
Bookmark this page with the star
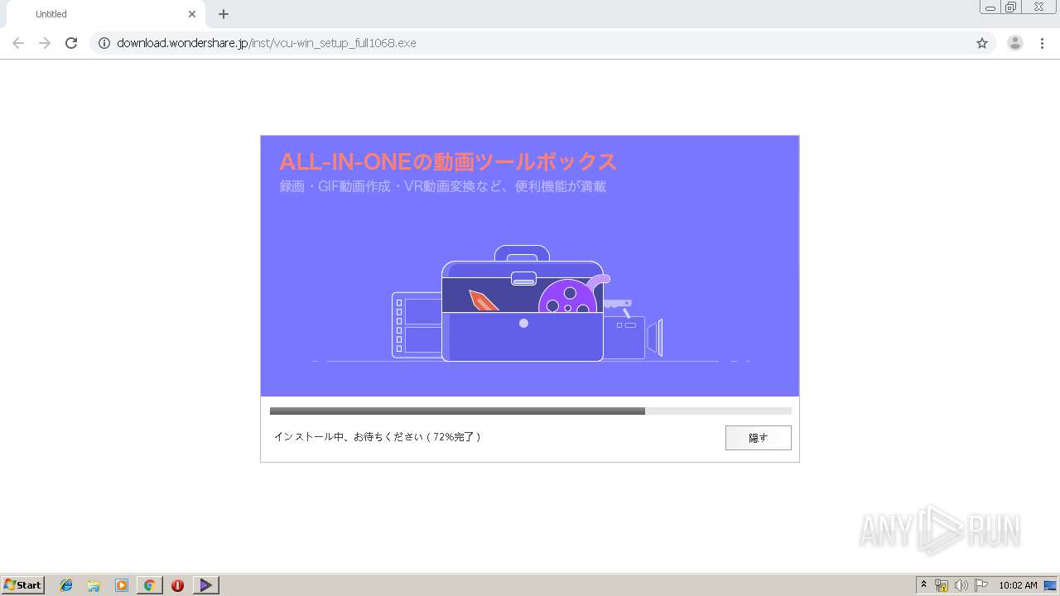pyautogui.click(x=982, y=43)
